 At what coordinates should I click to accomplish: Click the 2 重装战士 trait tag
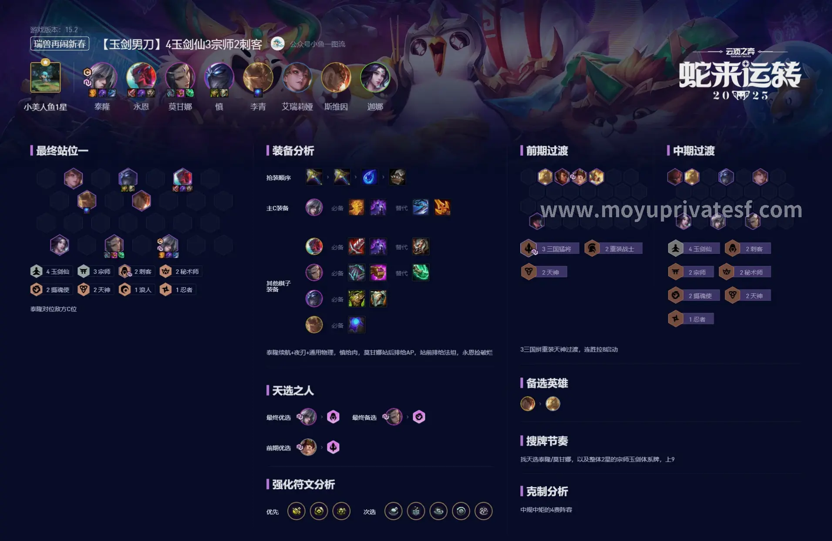tap(613, 249)
